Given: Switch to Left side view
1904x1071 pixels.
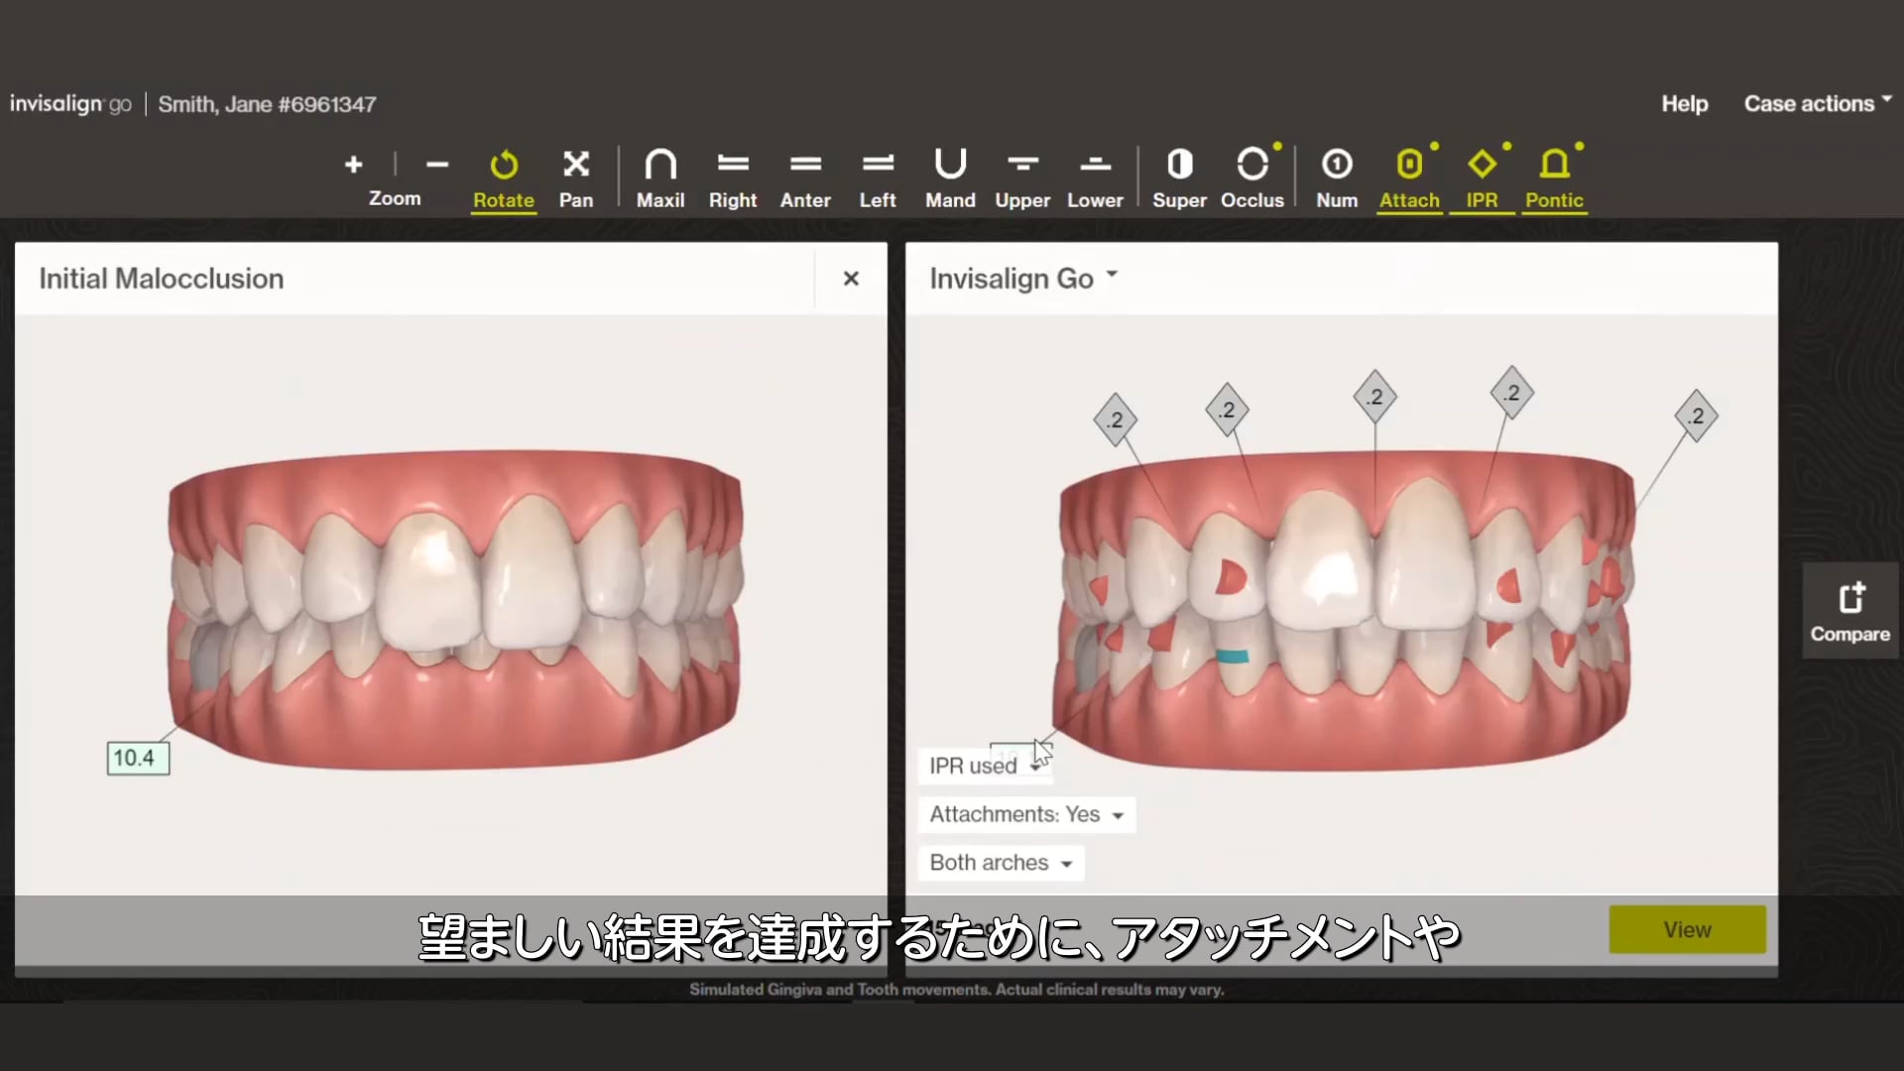Looking at the screenshot, I should (x=878, y=178).
